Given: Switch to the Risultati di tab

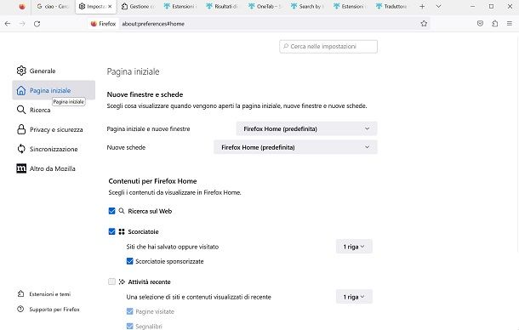Looking at the screenshot, I should 223,6.
